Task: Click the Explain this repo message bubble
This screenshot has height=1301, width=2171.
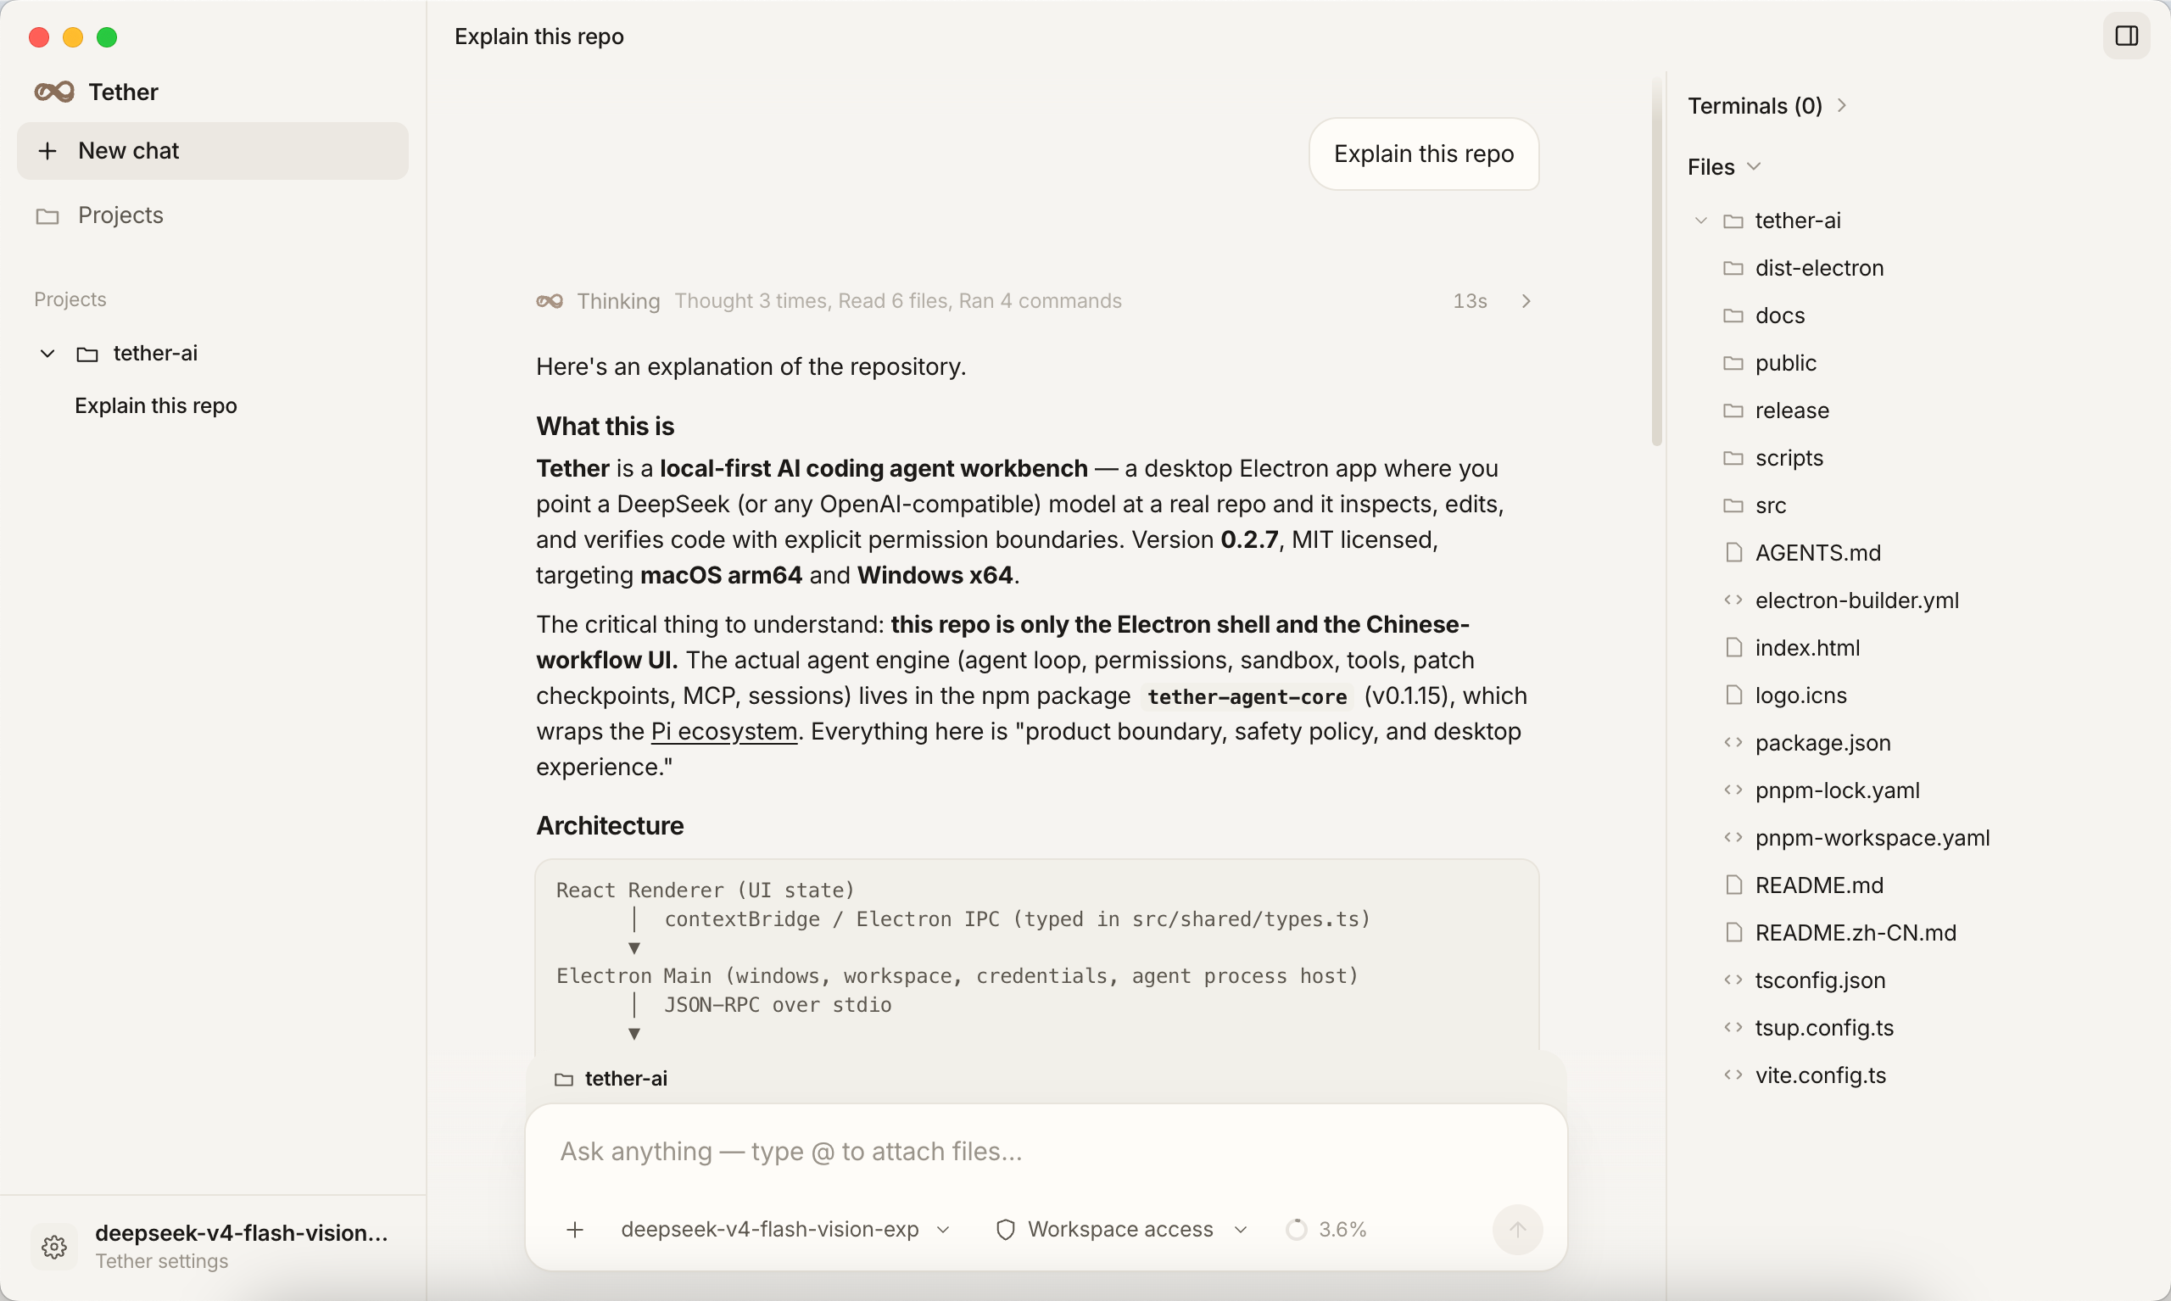Action: coord(1423,154)
